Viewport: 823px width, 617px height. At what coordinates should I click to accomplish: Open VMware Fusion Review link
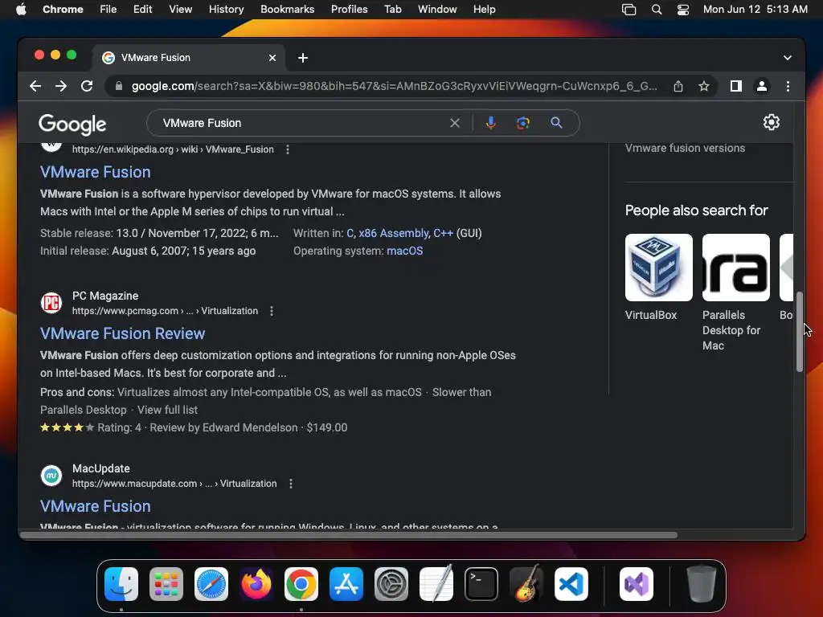122,333
